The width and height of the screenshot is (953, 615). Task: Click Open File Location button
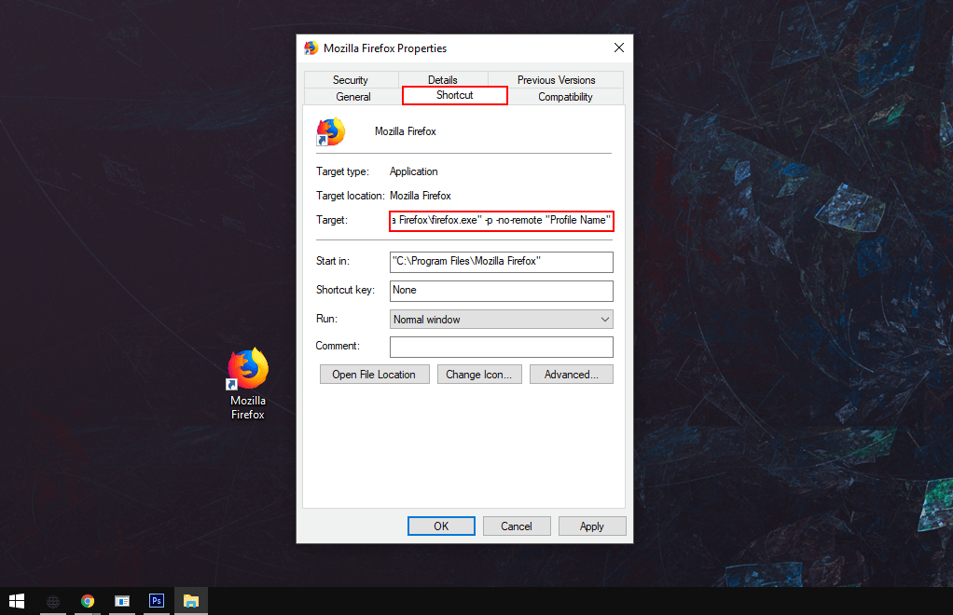click(375, 375)
